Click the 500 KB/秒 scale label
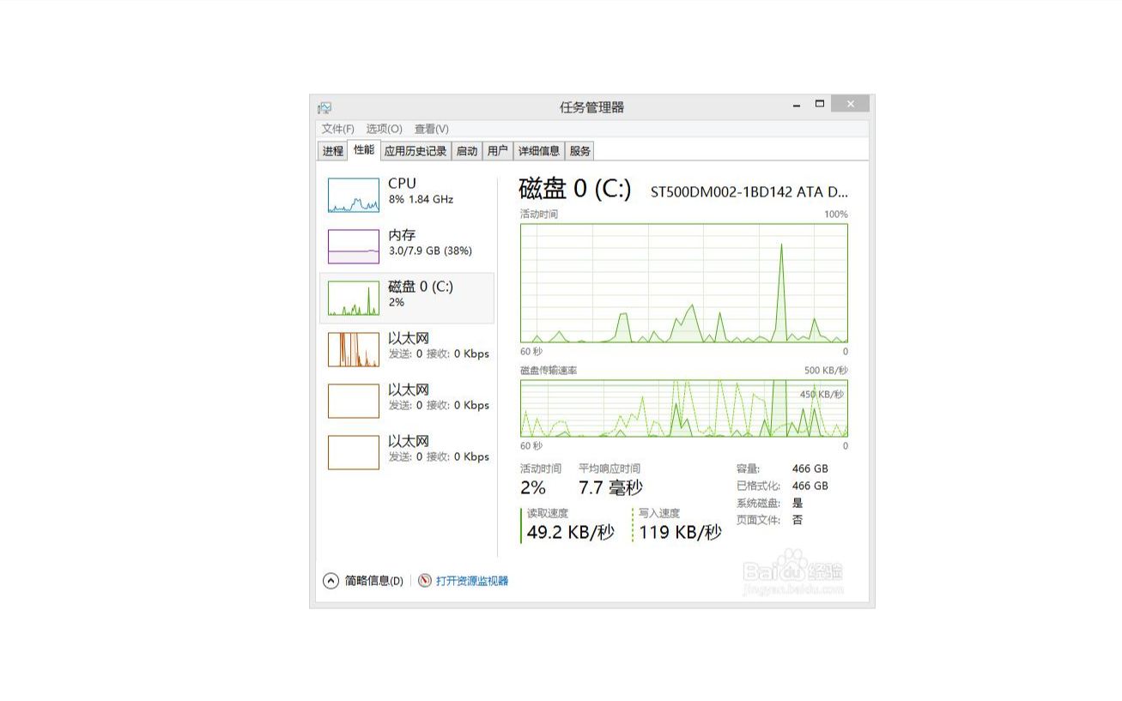The height and width of the screenshot is (701, 1122). (826, 371)
